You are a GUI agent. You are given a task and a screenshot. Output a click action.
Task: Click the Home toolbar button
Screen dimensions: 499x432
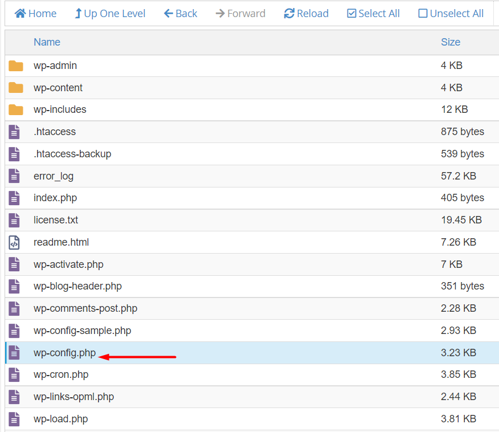35,13
